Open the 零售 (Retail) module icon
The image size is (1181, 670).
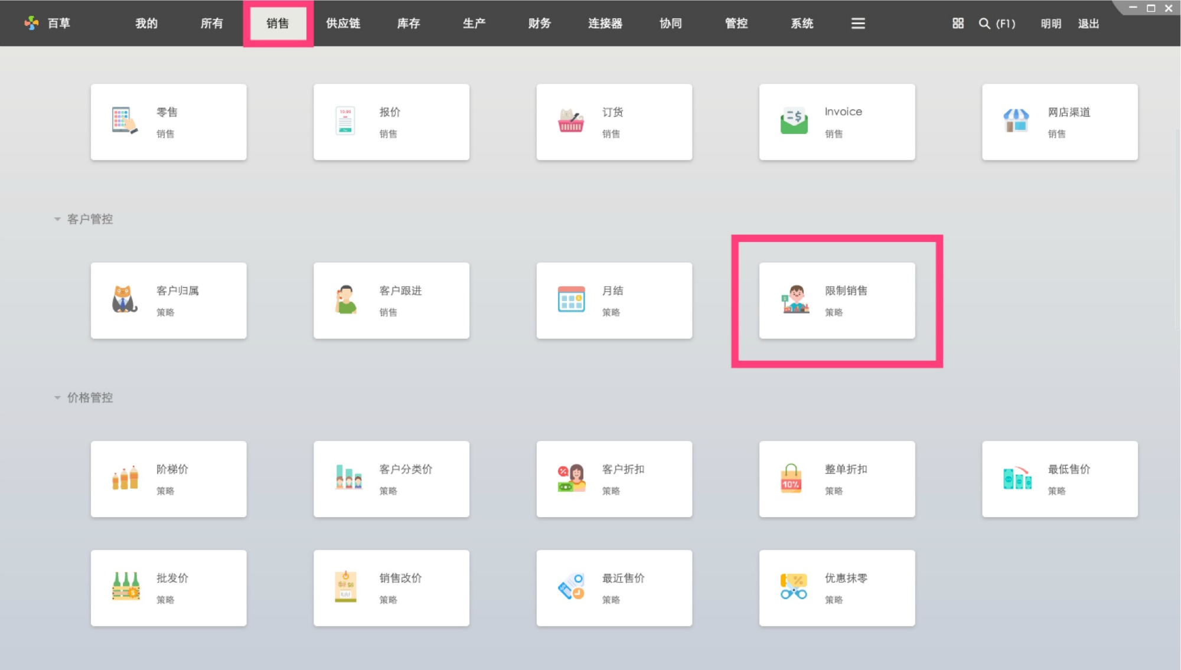point(123,121)
